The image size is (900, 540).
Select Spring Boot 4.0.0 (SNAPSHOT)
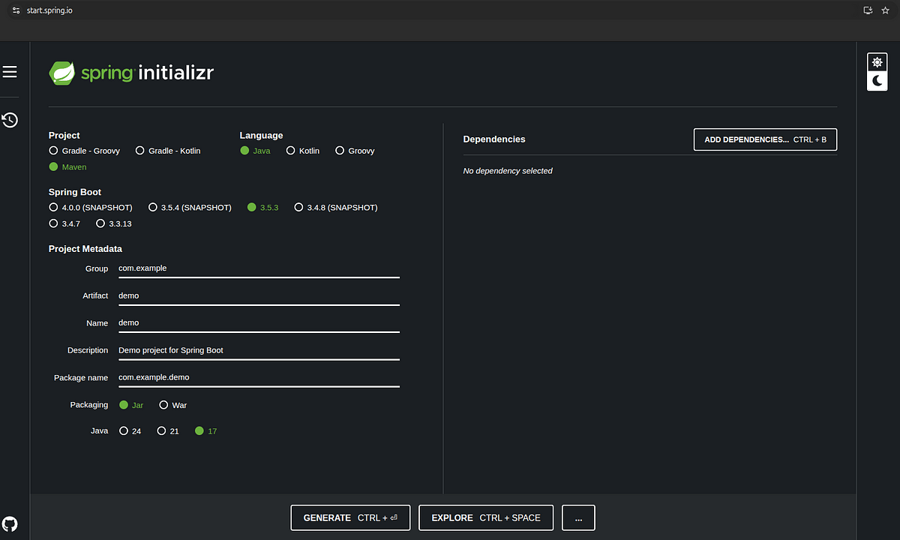(x=91, y=207)
